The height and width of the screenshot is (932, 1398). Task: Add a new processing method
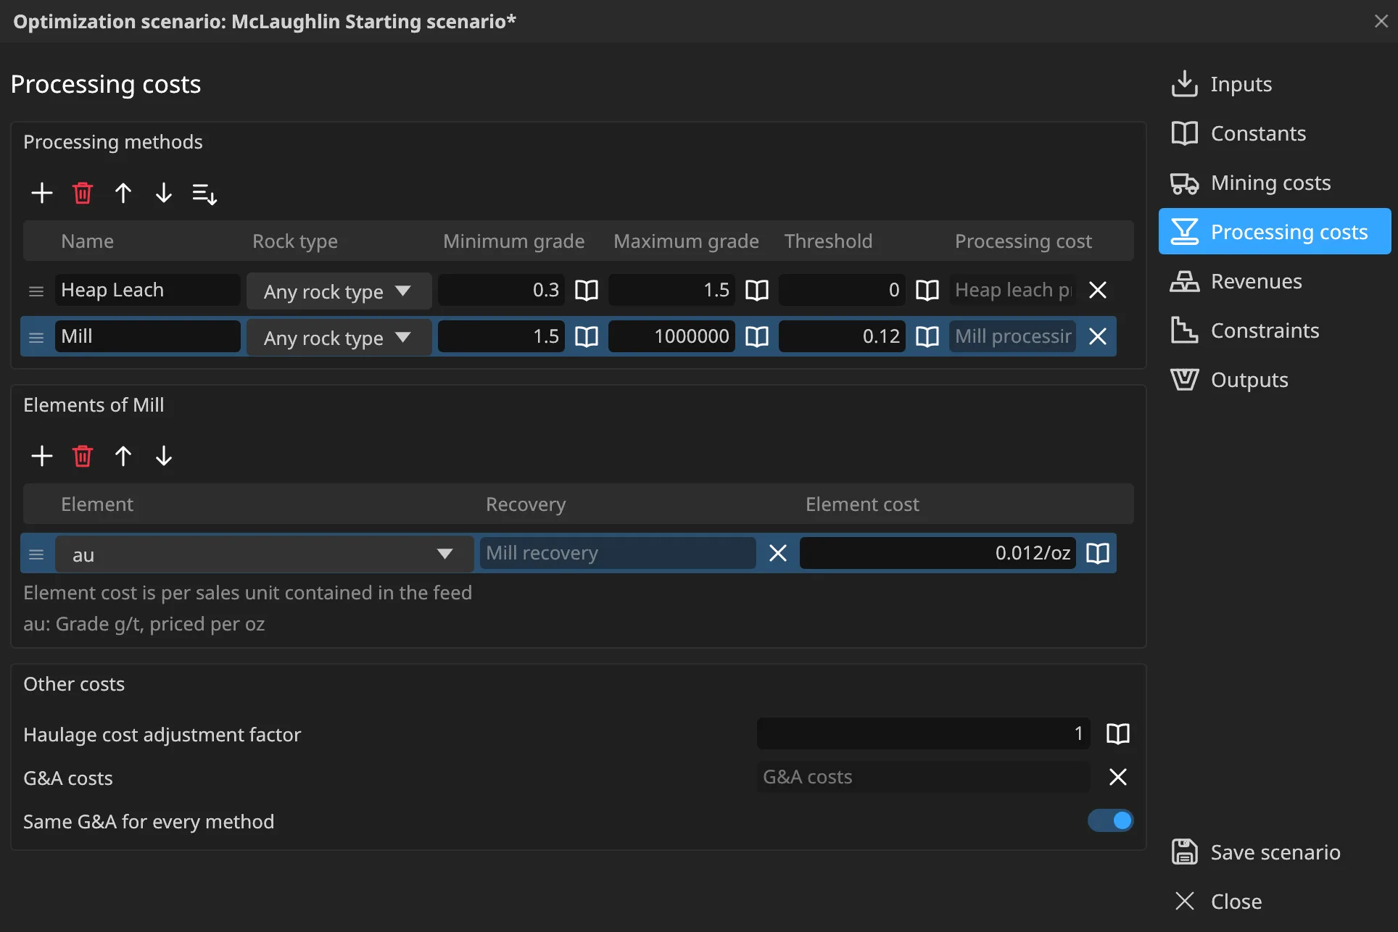pyautogui.click(x=42, y=193)
